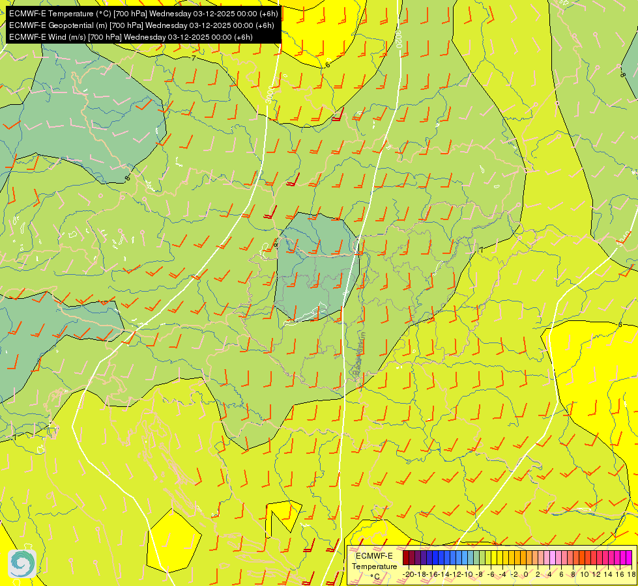
Task: Select the ECMWF-E Wind 700 hPa title line
Action: pyautogui.click(x=130, y=37)
